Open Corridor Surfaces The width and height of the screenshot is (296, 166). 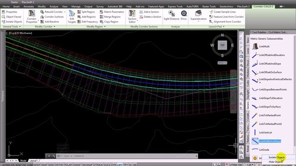pyautogui.click(x=52, y=17)
